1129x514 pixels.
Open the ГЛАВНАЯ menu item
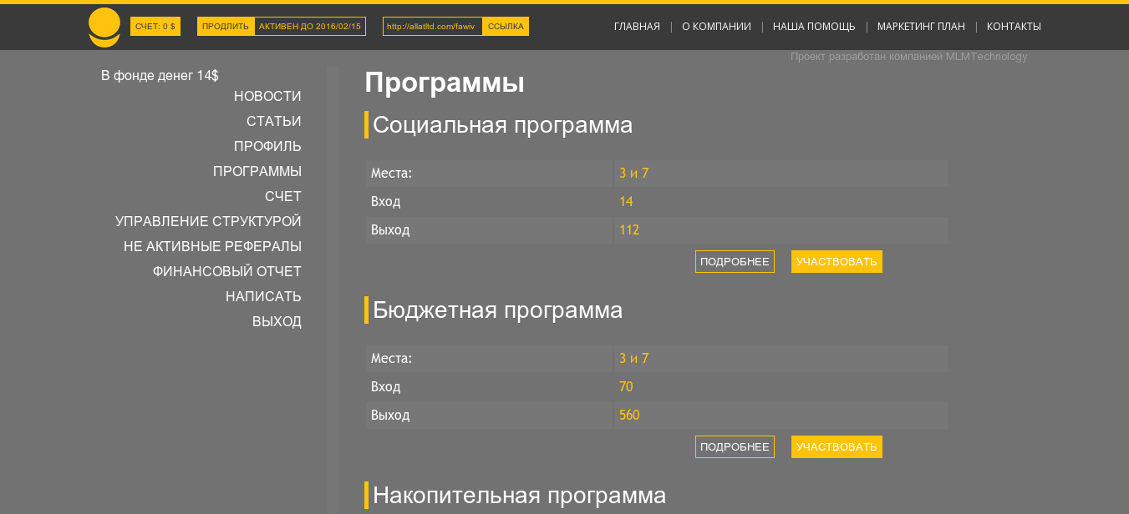(637, 27)
